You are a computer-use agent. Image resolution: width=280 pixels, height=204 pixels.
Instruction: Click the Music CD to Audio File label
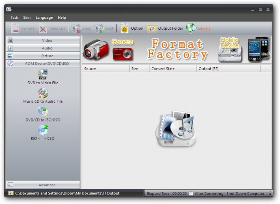43,101
